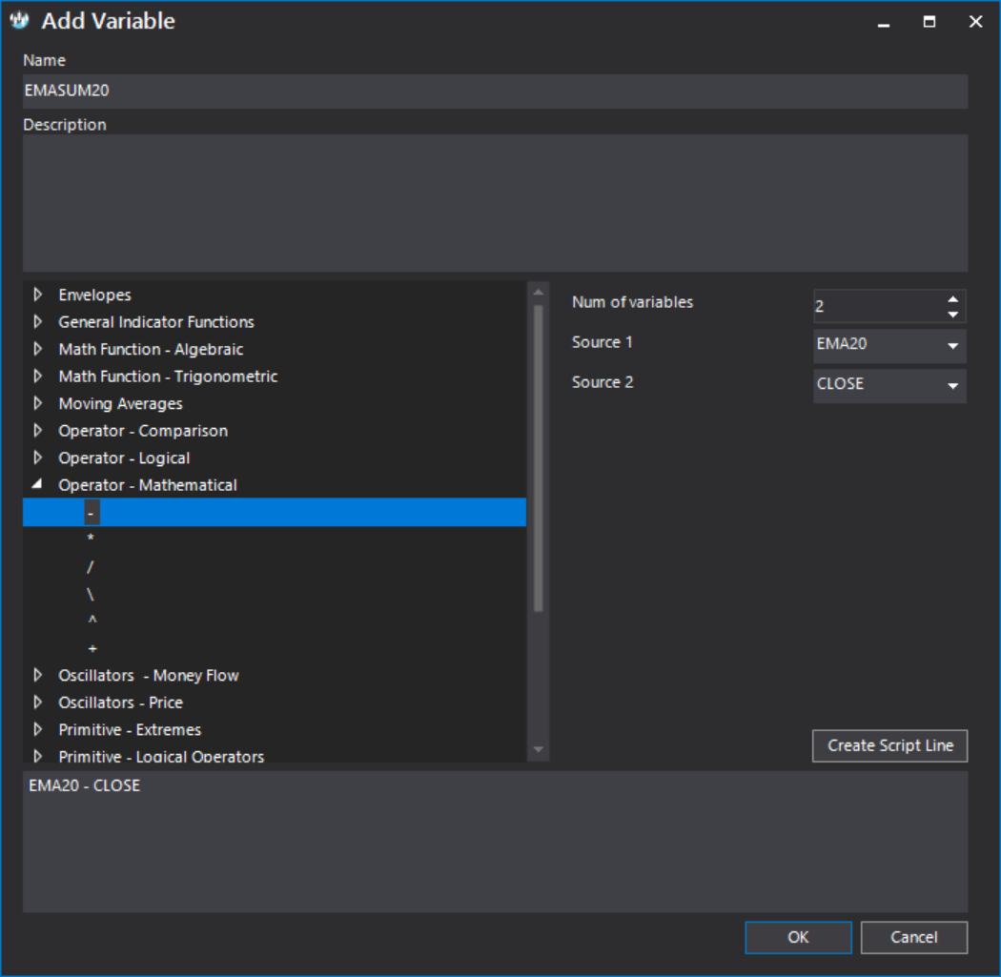Select Envelopes label in tree
Viewport: 1001px width, 977px height.
click(x=94, y=295)
